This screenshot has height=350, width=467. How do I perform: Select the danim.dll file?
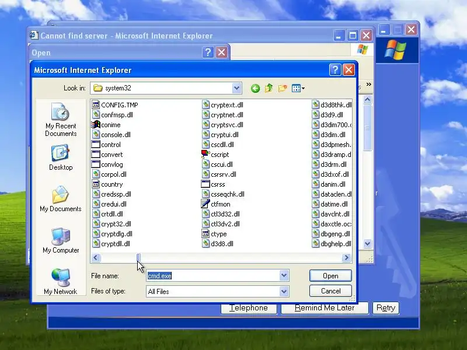329,184
